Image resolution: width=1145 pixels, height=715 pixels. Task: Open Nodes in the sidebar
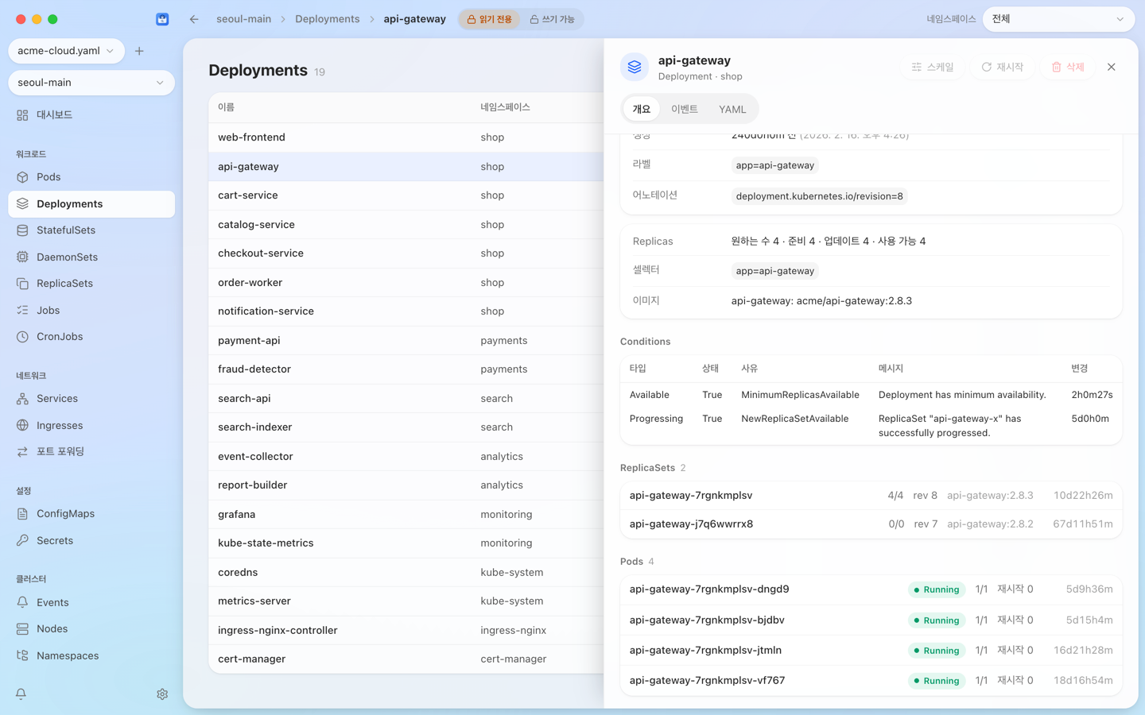coord(91,628)
